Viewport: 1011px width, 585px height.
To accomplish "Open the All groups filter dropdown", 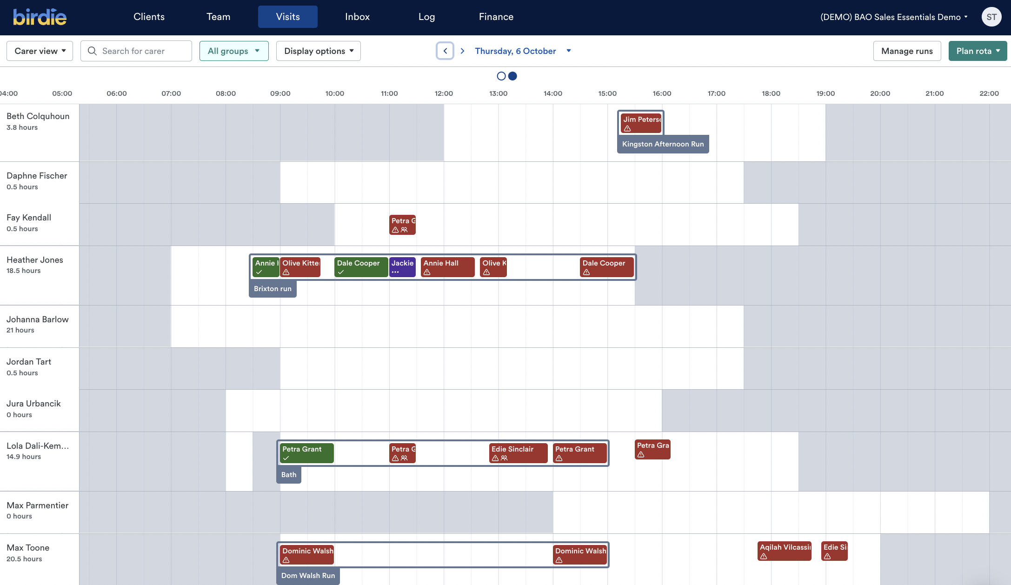I will (234, 51).
